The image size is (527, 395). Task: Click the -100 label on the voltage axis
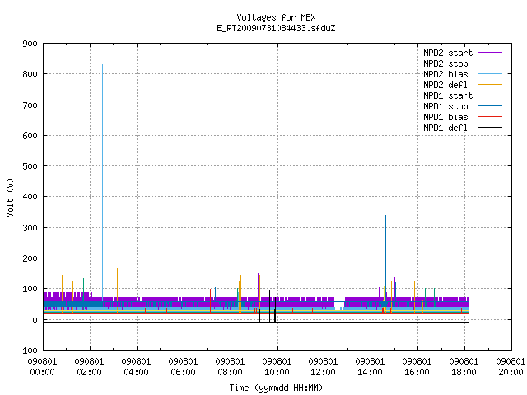27,351
